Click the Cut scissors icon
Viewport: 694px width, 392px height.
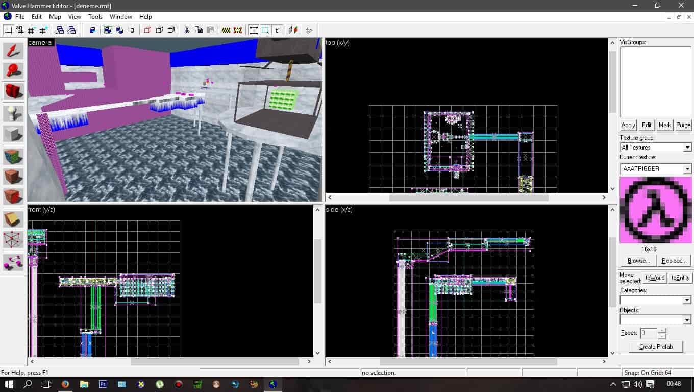coord(187,30)
